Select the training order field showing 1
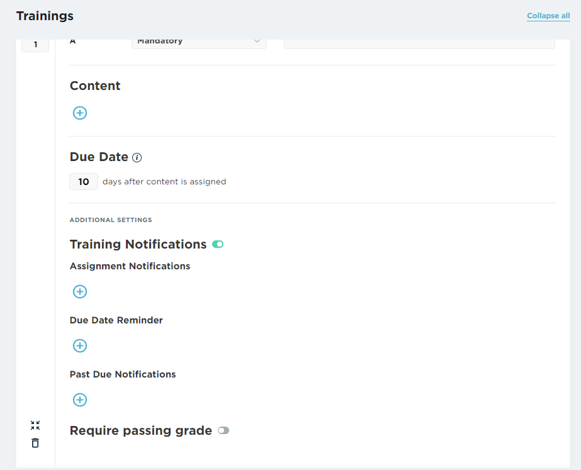Screen dimensions: 581x470 pos(35,45)
